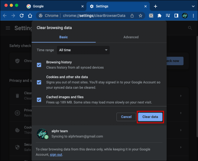Click the share icon in the address bar

(x=132, y=16)
